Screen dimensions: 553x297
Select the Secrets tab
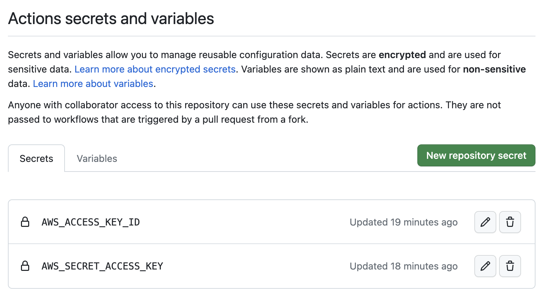click(x=36, y=158)
